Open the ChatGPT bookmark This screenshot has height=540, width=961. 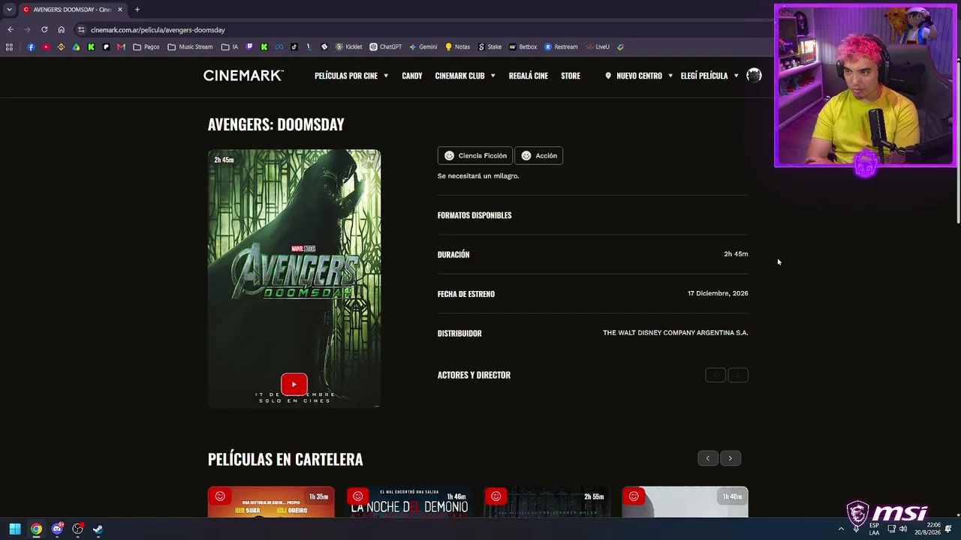[385, 46]
